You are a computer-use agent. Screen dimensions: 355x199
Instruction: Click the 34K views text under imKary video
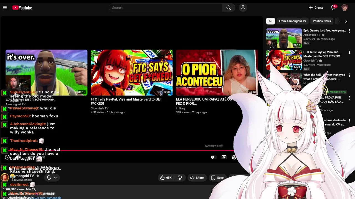(x=182, y=112)
